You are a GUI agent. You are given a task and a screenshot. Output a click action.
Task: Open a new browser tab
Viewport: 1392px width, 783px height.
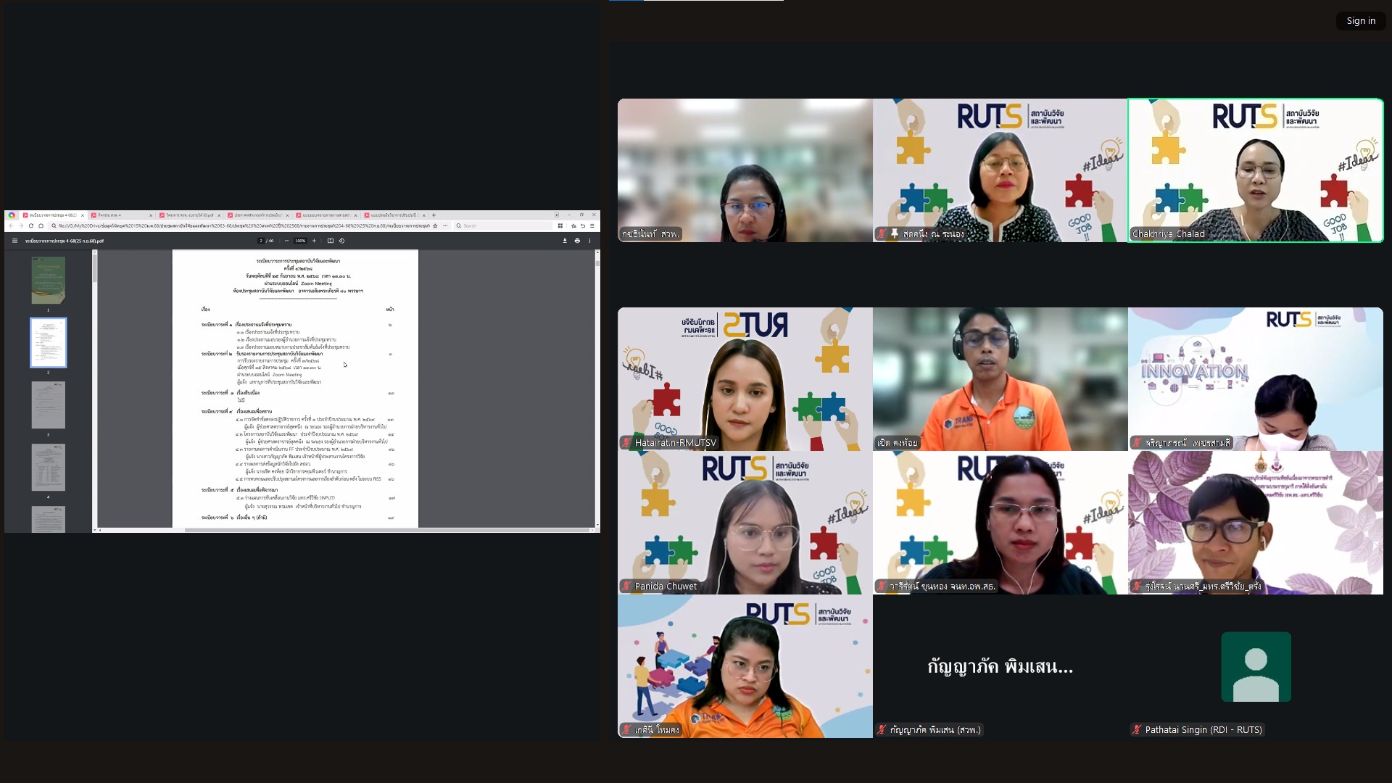434,215
